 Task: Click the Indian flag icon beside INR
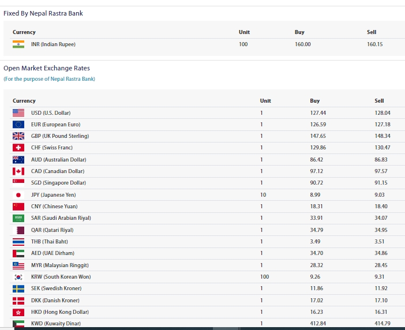[18, 44]
